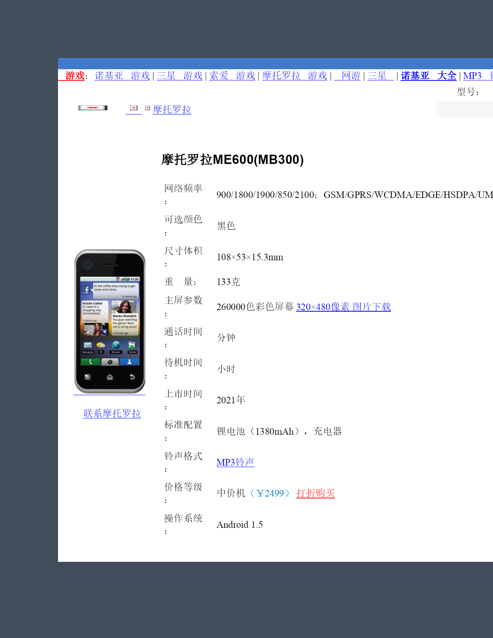Click the Android 1.5 value

click(240, 525)
